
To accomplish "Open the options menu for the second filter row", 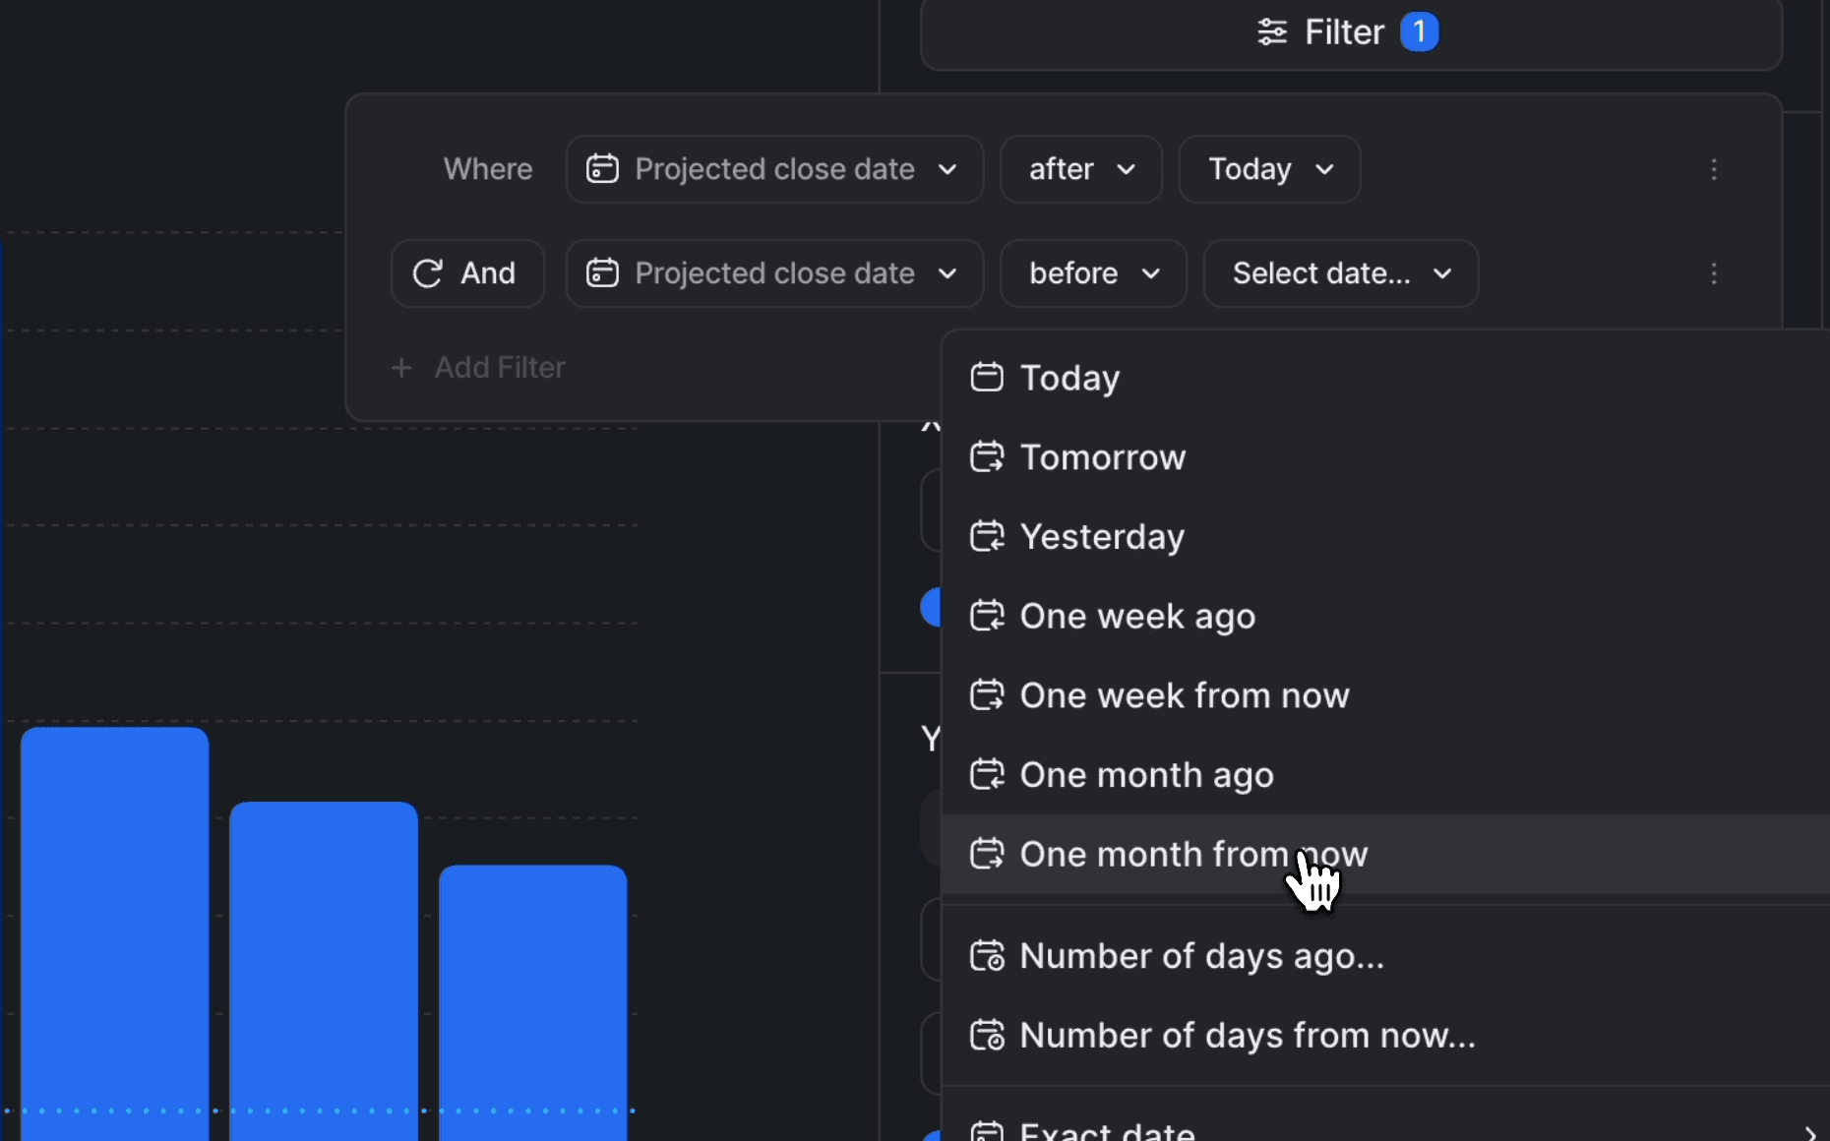I will coord(1713,273).
